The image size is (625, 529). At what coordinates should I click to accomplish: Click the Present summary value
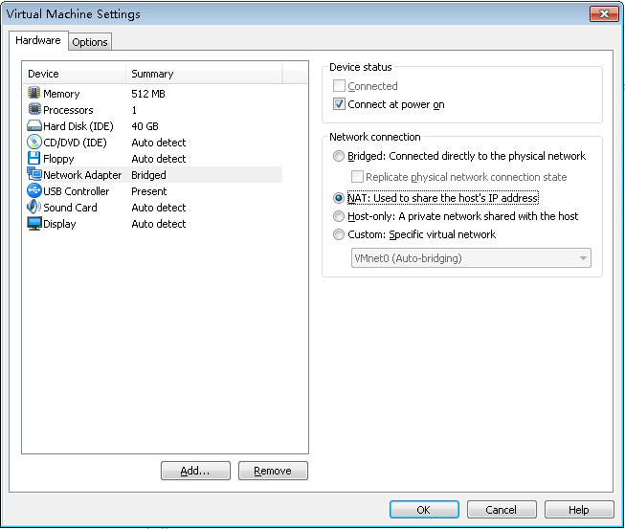coord(149,191)
